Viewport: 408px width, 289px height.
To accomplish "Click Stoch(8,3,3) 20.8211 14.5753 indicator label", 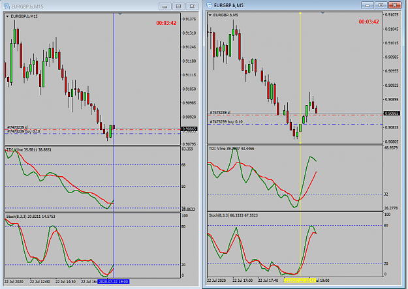I will pyautogui.click(x=31, y=217).
